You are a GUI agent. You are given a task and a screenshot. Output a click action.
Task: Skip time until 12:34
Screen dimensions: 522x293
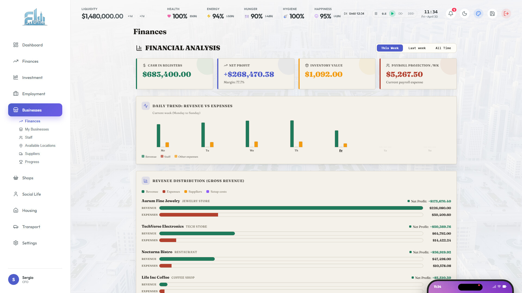(x=354, y=14)
